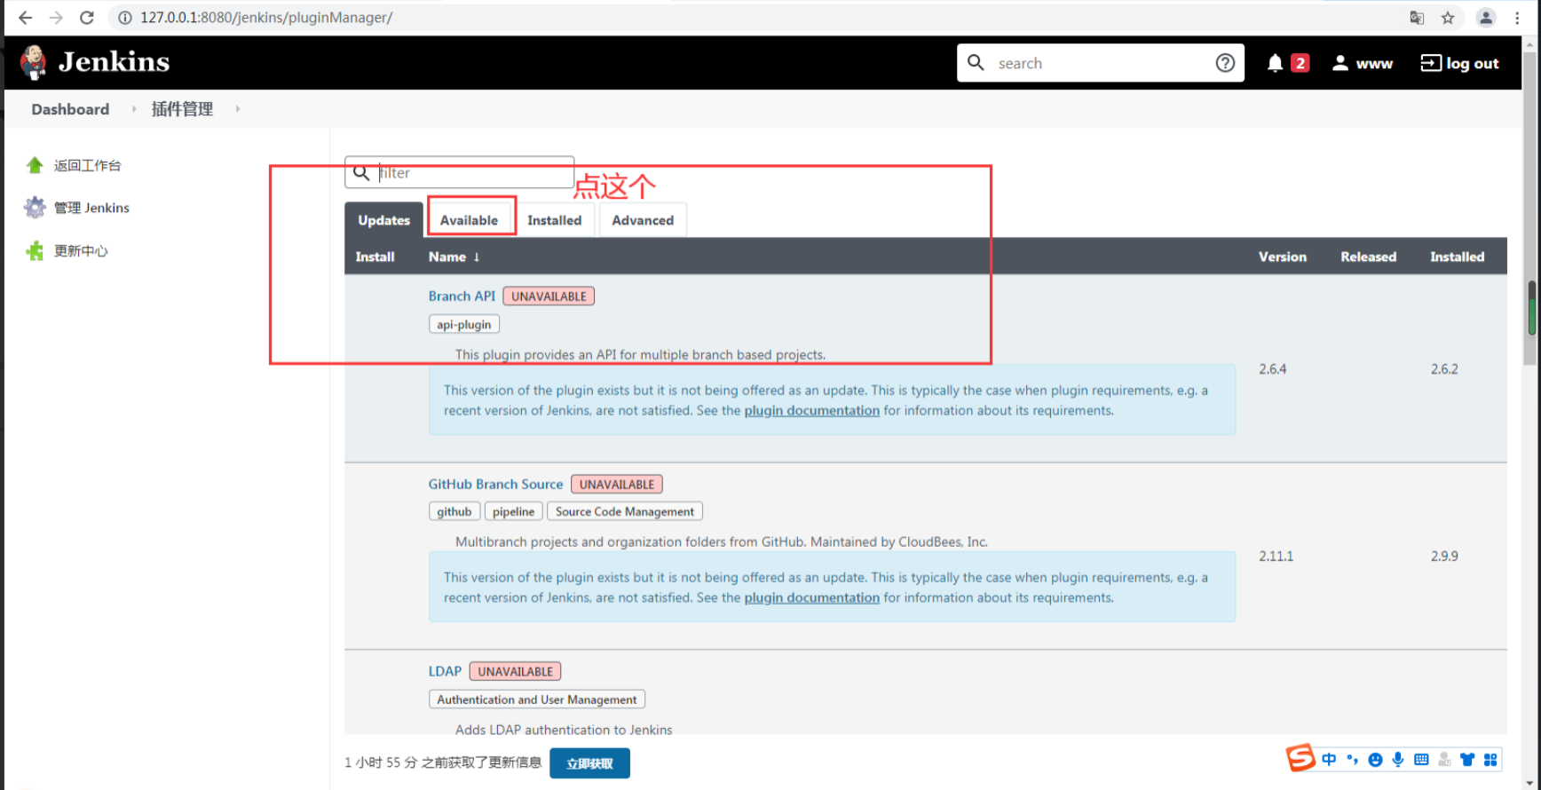This screenshot has width=1541, height=790.
Task: Click the Sogou input method S logo
Action: click(x=1300, y=758)
